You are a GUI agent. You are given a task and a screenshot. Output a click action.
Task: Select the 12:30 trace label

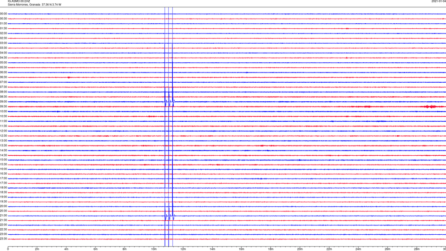pyautogui.click(x=3, y=135)
